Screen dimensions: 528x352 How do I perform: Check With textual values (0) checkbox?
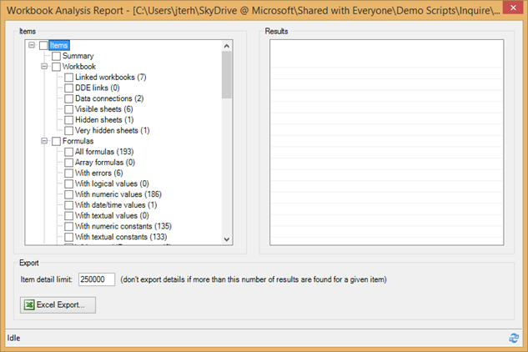68,215
